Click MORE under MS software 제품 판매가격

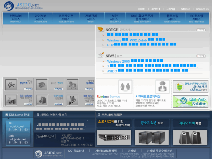(28, 104)
